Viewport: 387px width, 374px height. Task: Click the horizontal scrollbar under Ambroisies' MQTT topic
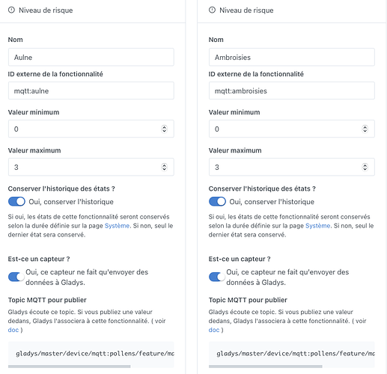point(266,367)
